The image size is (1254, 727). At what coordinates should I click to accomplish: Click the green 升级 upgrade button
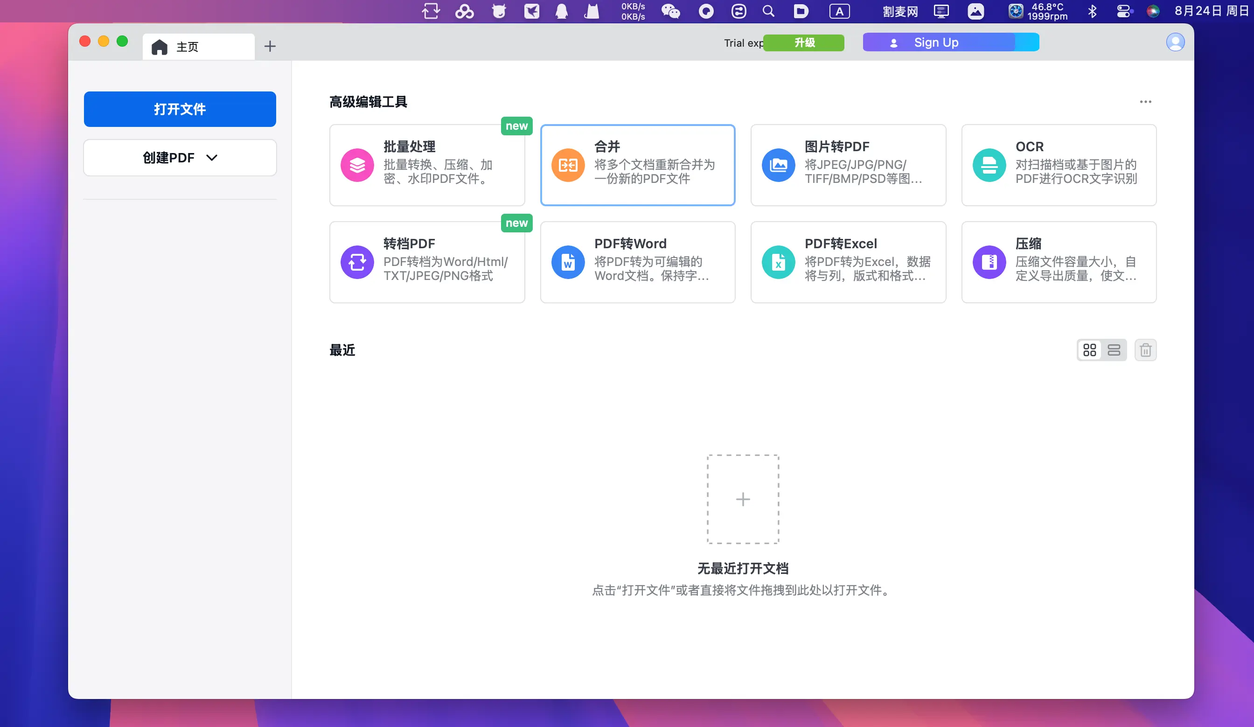(x=804, y=42)
